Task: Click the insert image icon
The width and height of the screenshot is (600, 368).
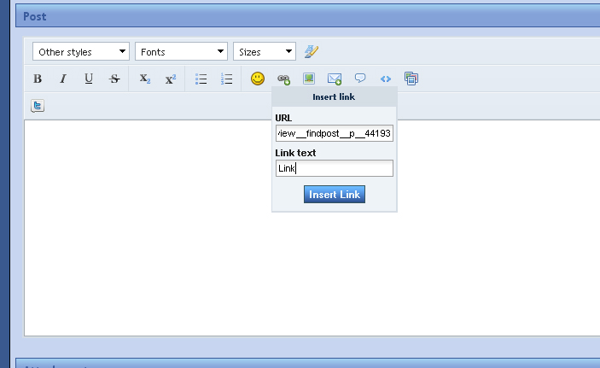Action: point(309,79)
